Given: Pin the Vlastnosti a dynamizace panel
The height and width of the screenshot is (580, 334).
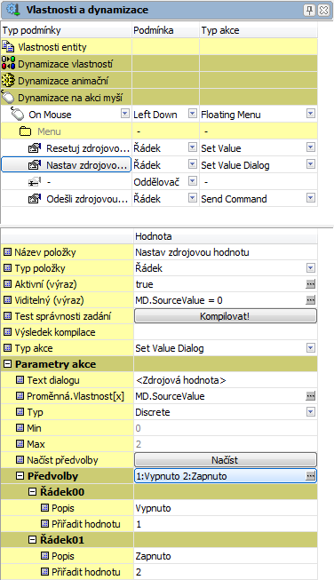Looking at the screenshot, I should pyautogui.click(x=309, y=10).
